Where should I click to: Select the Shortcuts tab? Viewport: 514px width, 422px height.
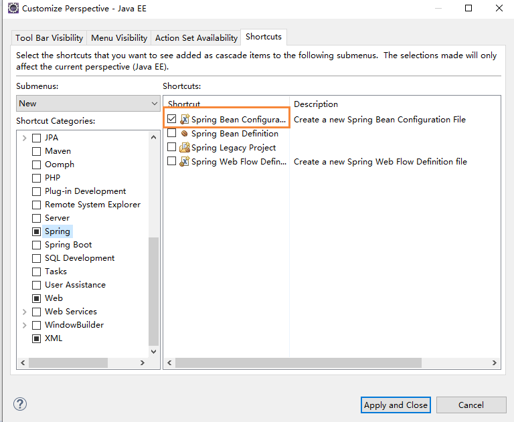264,37
